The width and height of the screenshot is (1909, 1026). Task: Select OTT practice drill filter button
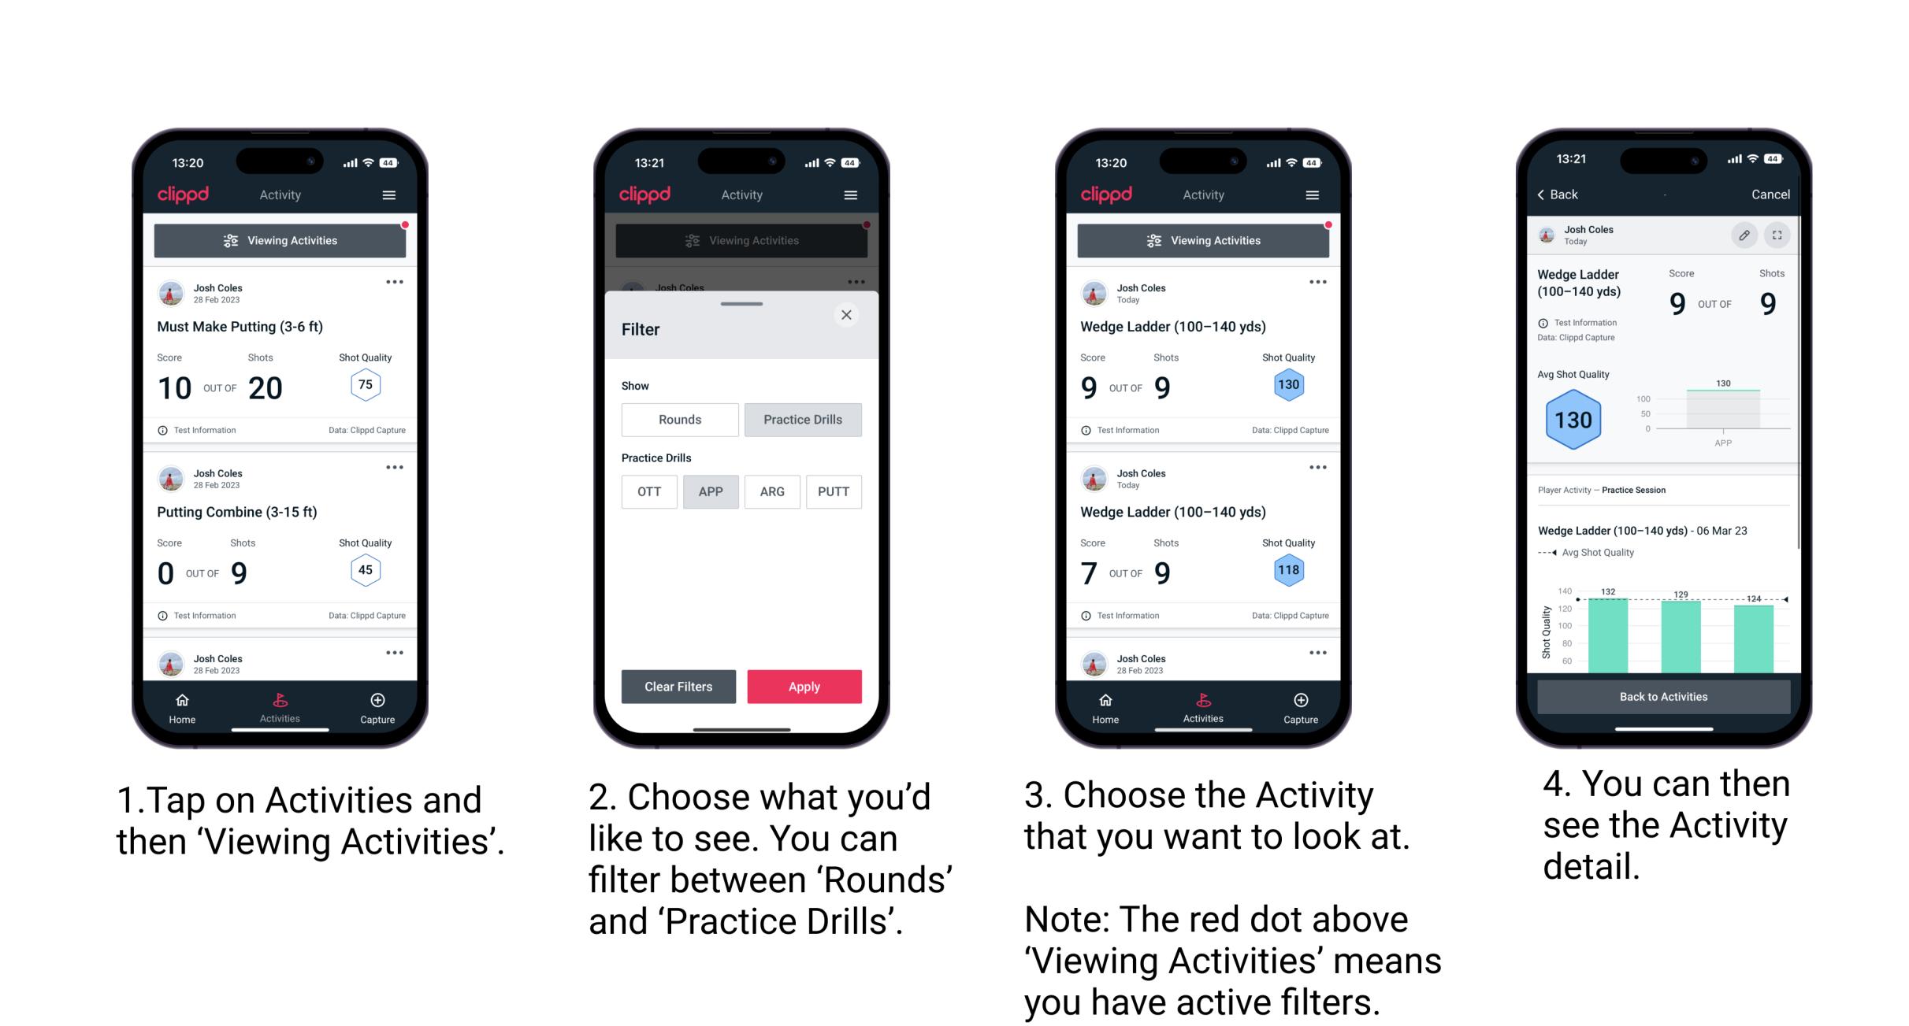(648, 491)
